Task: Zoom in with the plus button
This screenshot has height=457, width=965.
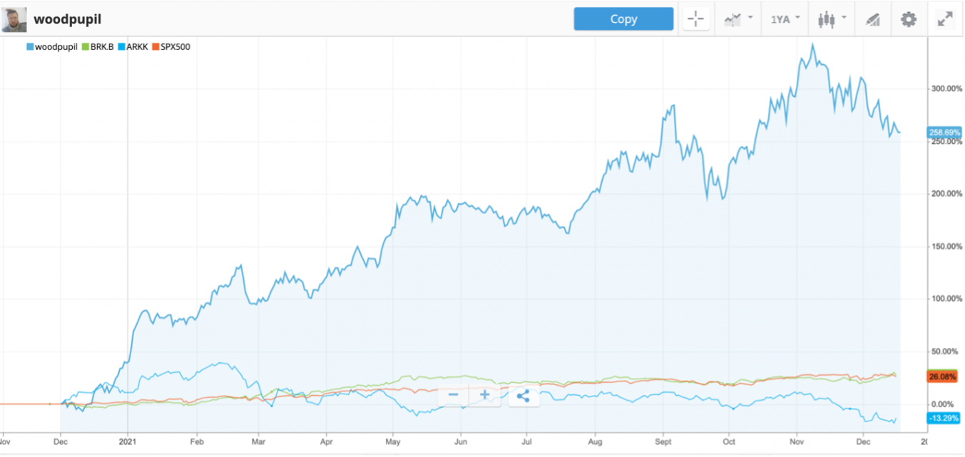Action: [x=484, y=396]
